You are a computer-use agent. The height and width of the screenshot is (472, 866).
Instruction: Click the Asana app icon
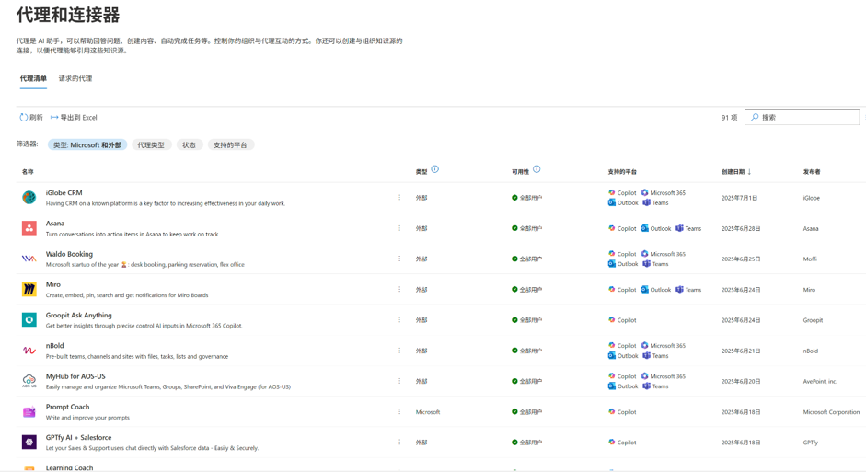[29, 228]
